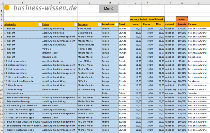210x133 pixels.
Task: Select row 12 header
Action: [x=2, y=57]
